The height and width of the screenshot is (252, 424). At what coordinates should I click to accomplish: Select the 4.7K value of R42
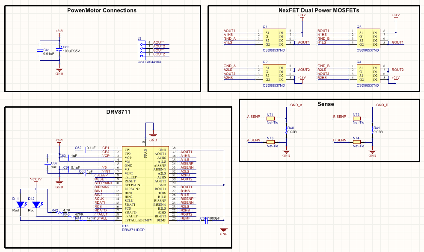[x=67, y=210]
